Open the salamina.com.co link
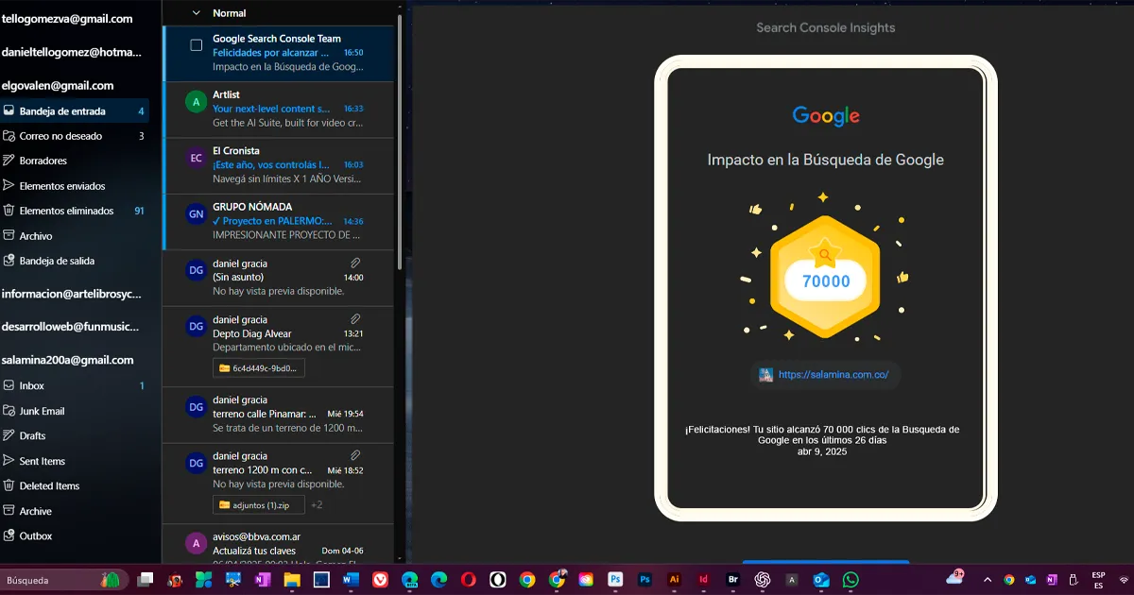The width and height of the screenshot is (1134, 595). pyautogui.click(x=833, y=375)
